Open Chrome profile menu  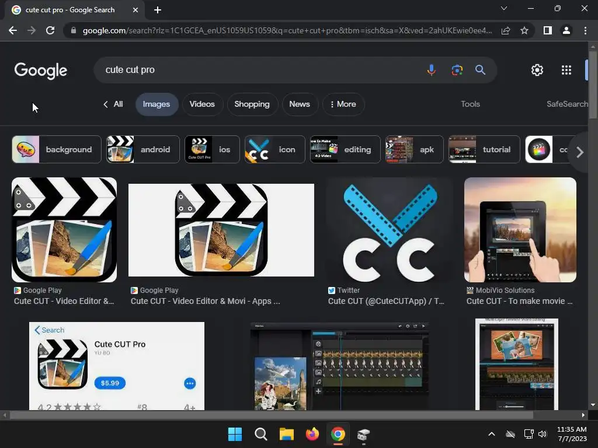coord(566,30)
